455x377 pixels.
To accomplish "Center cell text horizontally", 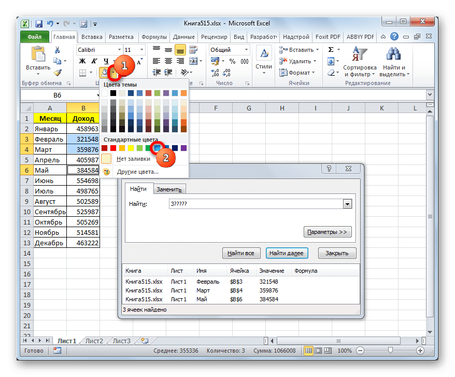I will [168, 61].
